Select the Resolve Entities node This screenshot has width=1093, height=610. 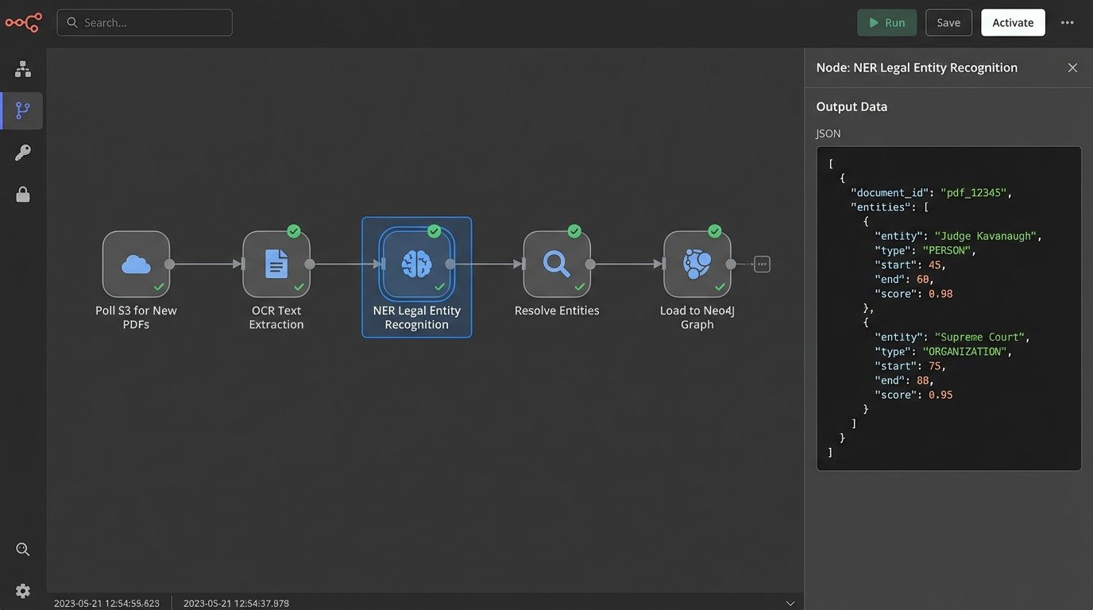[557, 264]
